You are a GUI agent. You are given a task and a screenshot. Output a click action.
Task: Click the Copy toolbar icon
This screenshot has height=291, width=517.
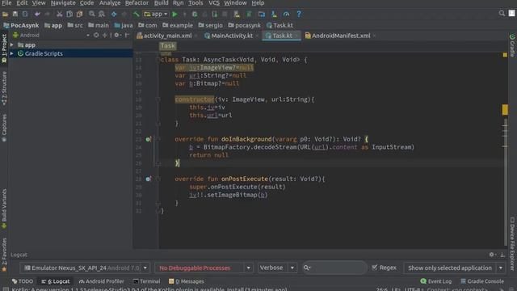tap(69, 15)
